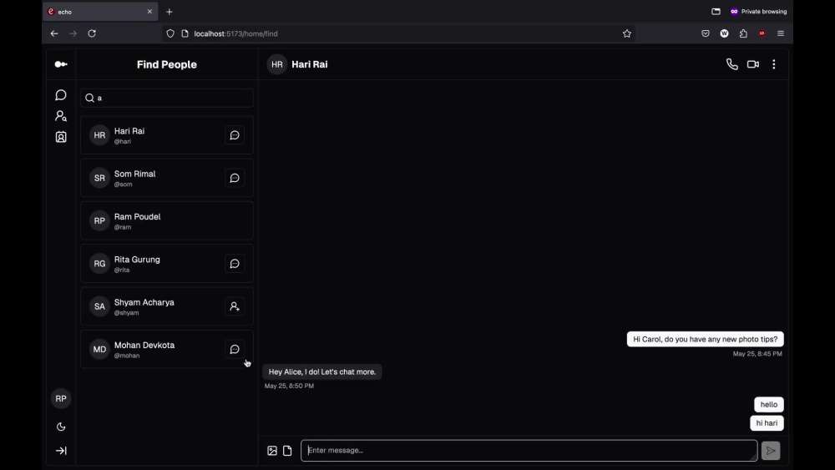The image size is (835, 470).
Task: Click the 'hello' message bubble
Action: click(x=768, y=405)
